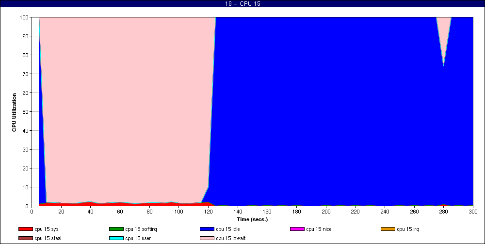The image size is (485, 244).
Task: Select the orange cpu 15 irq legend swatch
Action: pos(388,229)
